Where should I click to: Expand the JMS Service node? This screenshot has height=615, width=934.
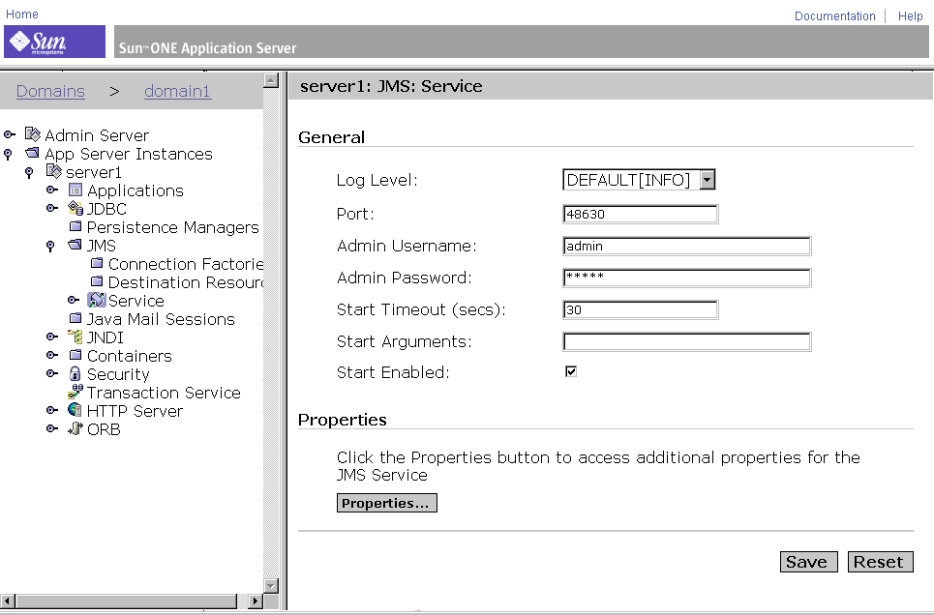(74, 300)
